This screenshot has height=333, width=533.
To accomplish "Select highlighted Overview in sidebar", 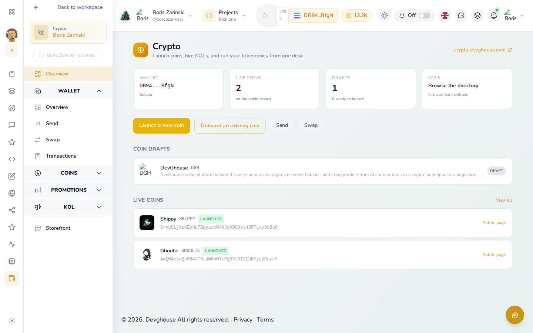I will (x=68, y=74).
